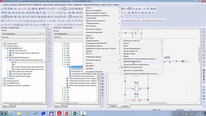The height and width of the screenshot is (116, 206).
Task: Expand the Тестовый 2 project node
Action: click(3, 79)
